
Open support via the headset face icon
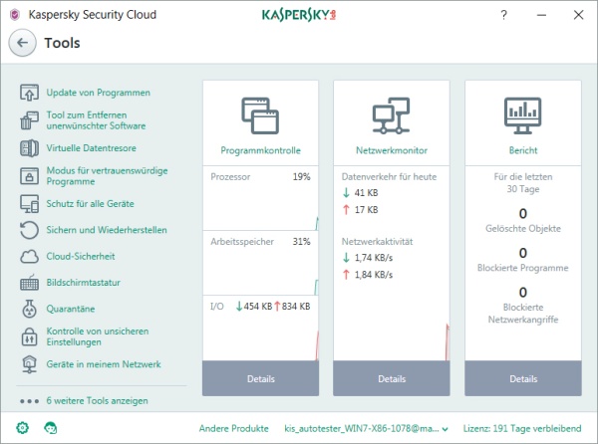pos(51,428)
